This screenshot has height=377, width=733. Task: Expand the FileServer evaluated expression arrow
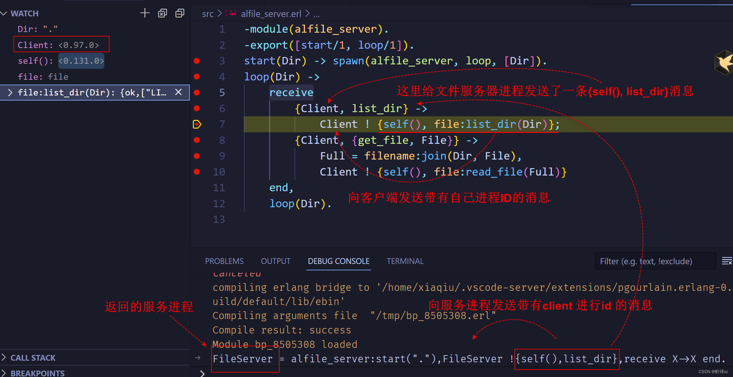tap(198, 358)
